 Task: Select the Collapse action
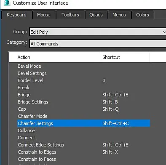(x=26, y=130)
